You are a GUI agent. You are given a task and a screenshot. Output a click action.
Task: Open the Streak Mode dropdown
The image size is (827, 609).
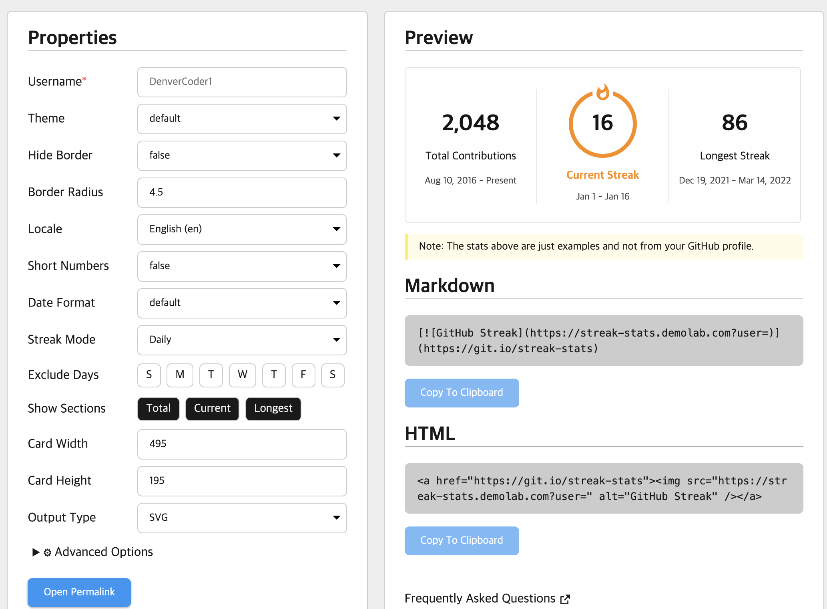[242, 340]
